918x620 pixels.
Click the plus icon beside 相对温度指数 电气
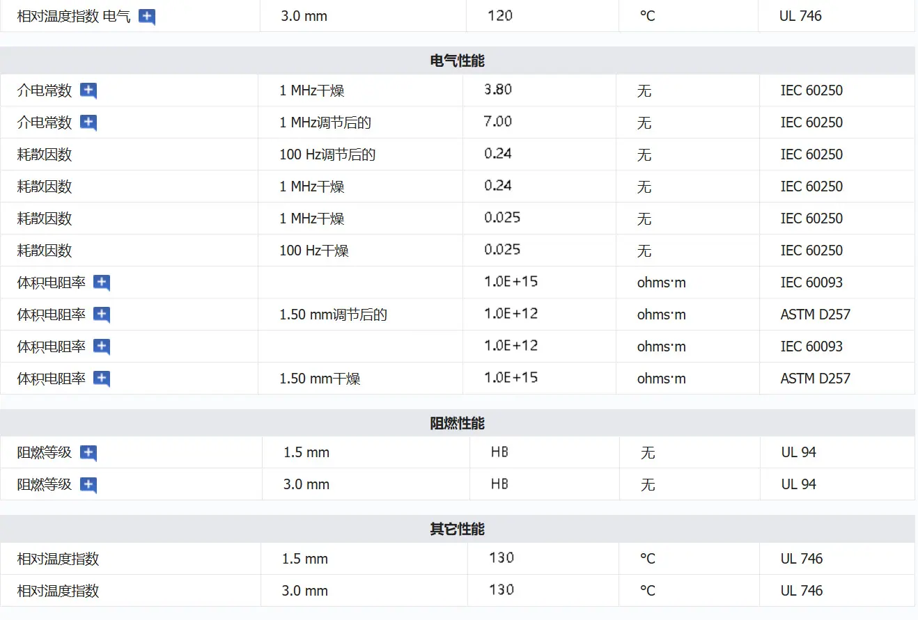tap(146, 17)
